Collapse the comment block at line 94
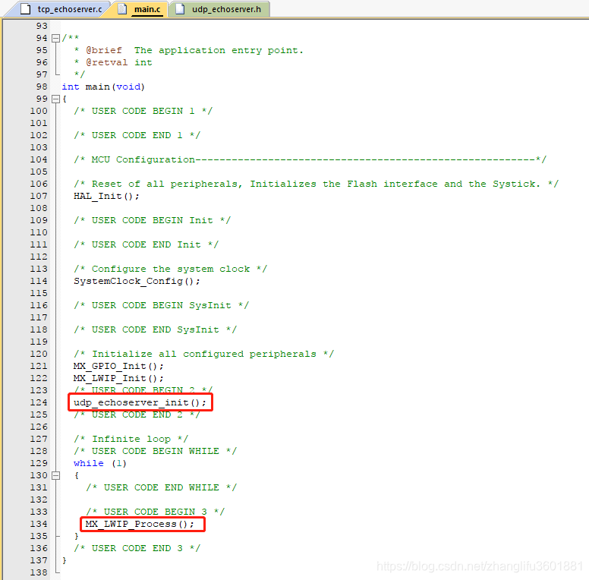 coord(55,38)
